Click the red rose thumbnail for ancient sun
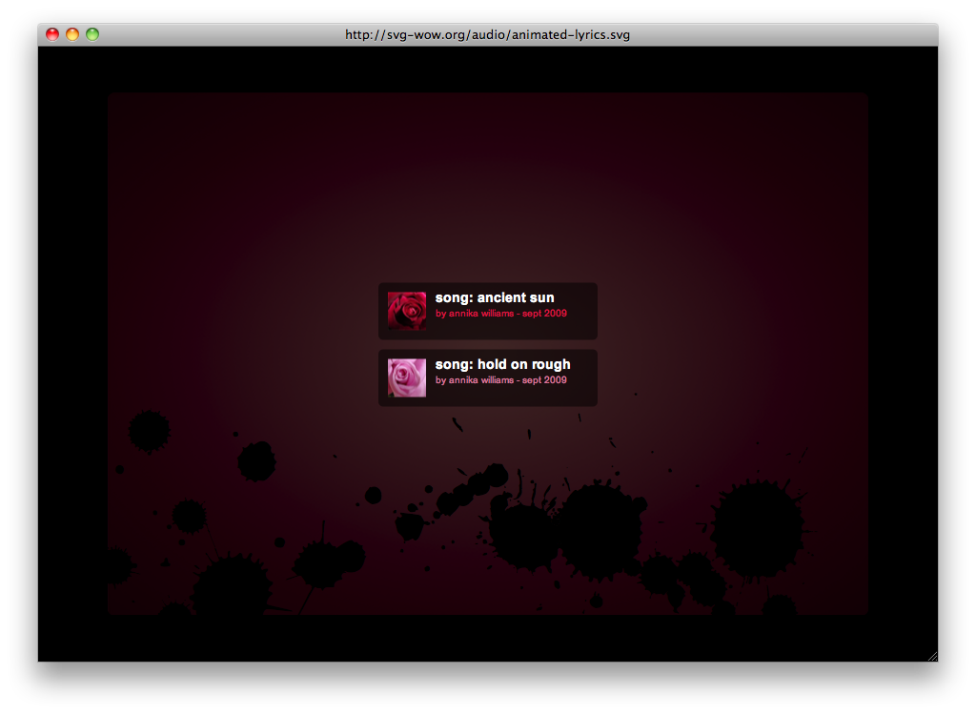976x714 pixels. [407, 311]
